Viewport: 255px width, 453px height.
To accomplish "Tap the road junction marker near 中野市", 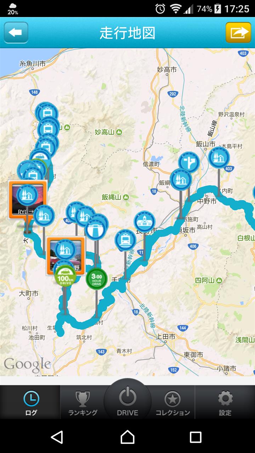I will [189, 162].
